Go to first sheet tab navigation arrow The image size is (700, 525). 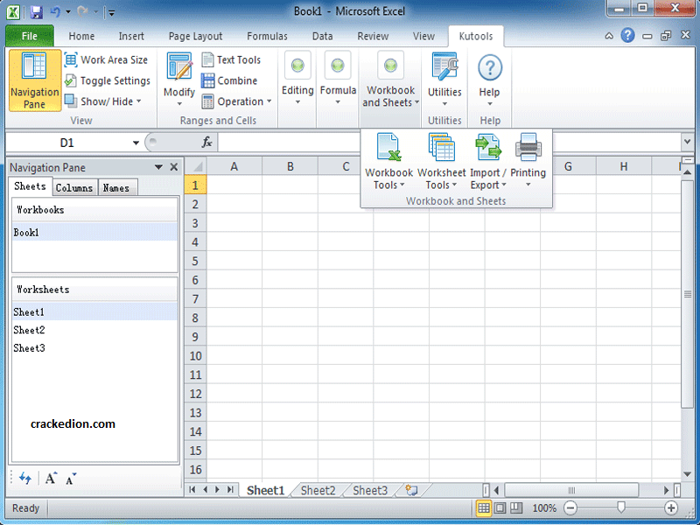point(192,490)
